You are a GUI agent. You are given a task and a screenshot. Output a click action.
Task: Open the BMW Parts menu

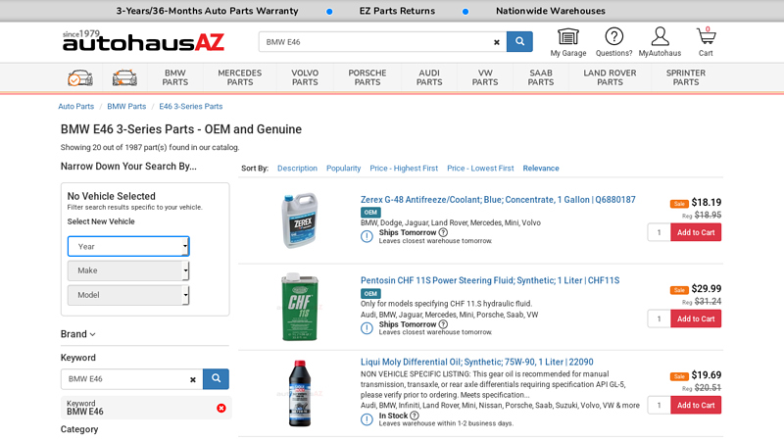point(175,77)
